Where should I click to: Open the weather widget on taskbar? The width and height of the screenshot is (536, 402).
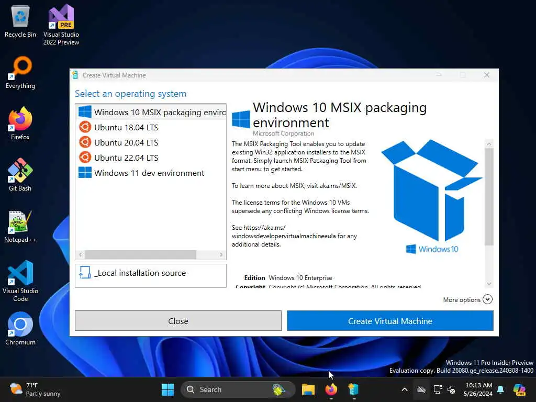(35, 389)
